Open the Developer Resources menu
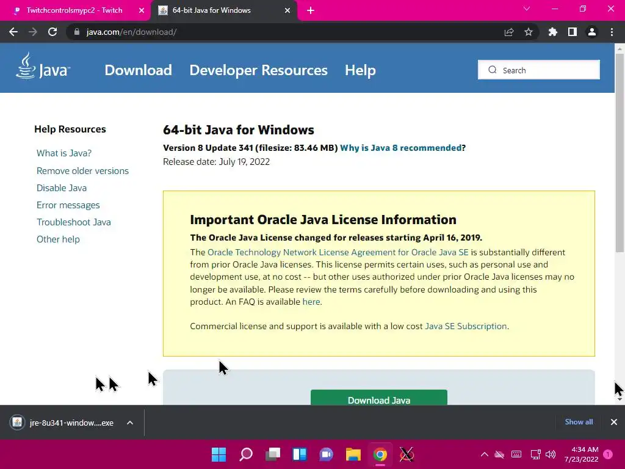 point(258,70)
